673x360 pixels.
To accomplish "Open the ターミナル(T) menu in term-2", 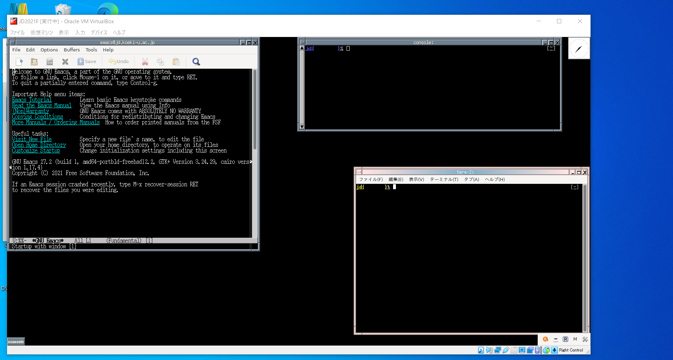I will click(x=444, y=179).
